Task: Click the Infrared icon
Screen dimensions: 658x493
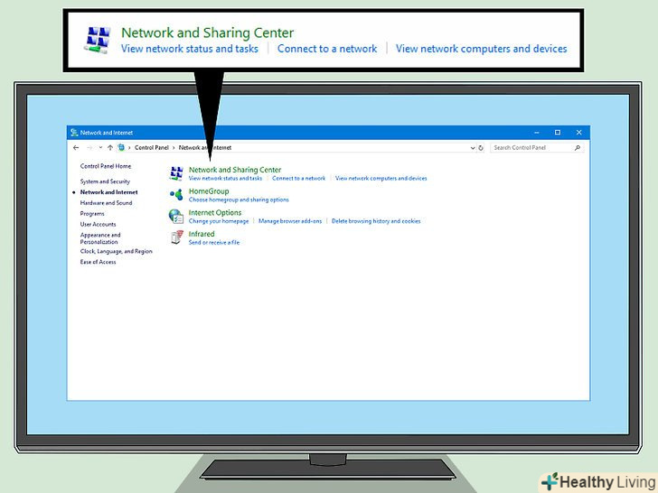Action: 176,237
